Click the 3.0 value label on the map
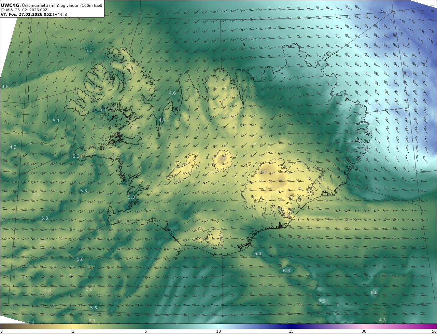 pos(89,289)
